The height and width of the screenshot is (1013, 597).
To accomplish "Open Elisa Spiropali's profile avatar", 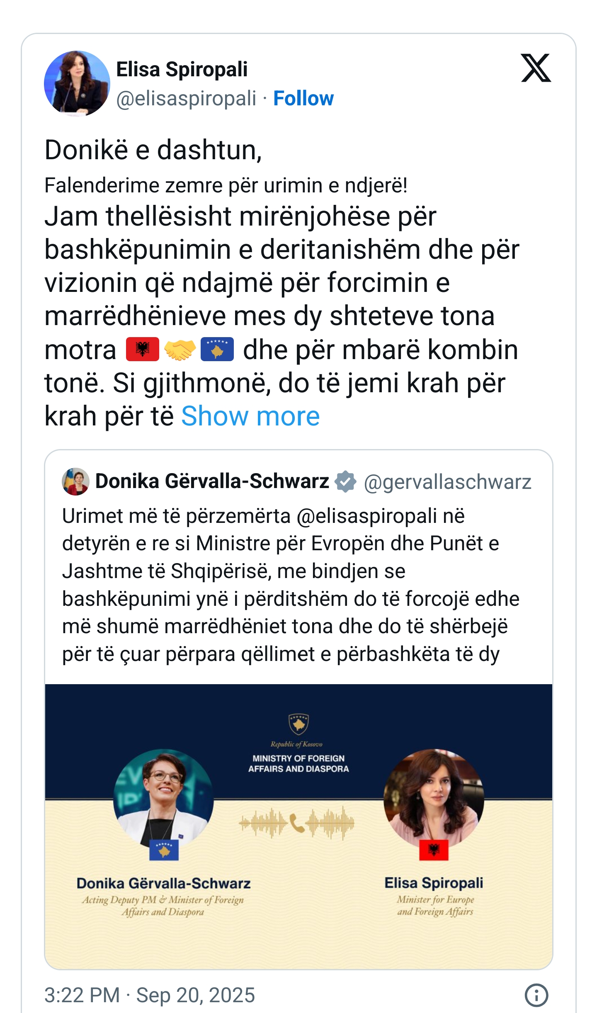I will tap(77, 83).
